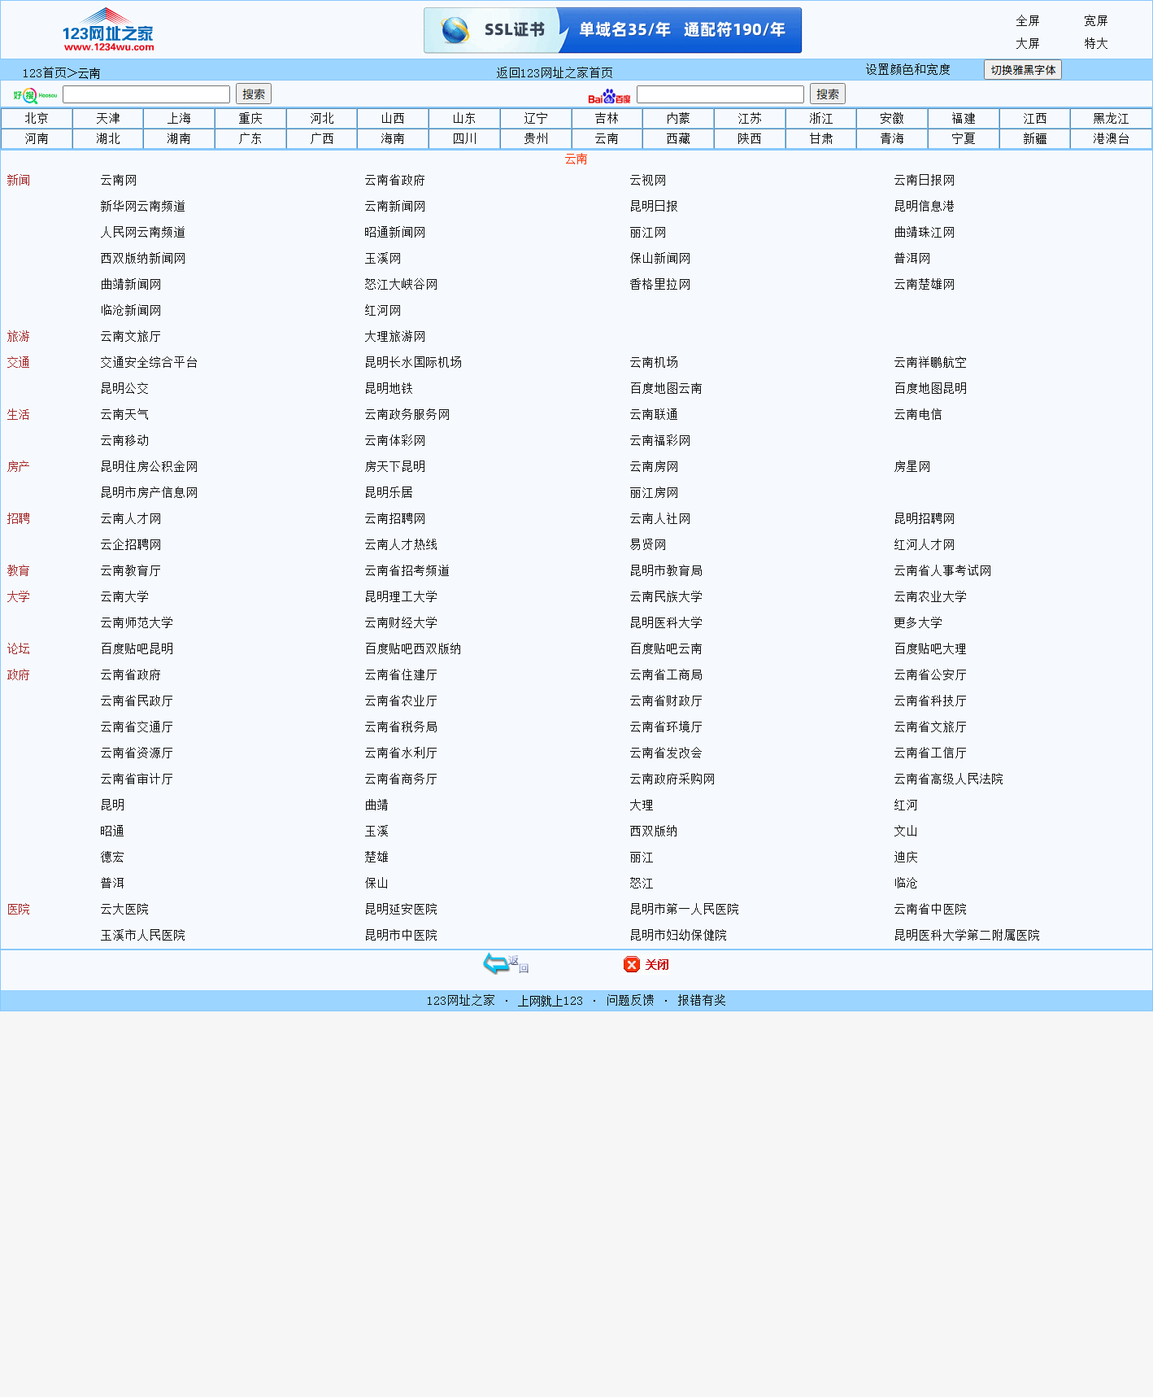Open the 更多大学 link
Screen dimensions: 1153x1397
[918, 623]
